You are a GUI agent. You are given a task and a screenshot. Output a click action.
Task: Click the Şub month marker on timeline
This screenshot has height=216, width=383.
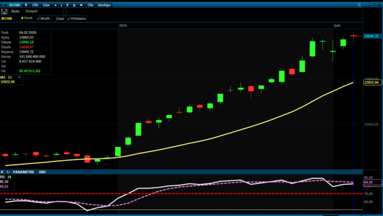pos(337,25)
